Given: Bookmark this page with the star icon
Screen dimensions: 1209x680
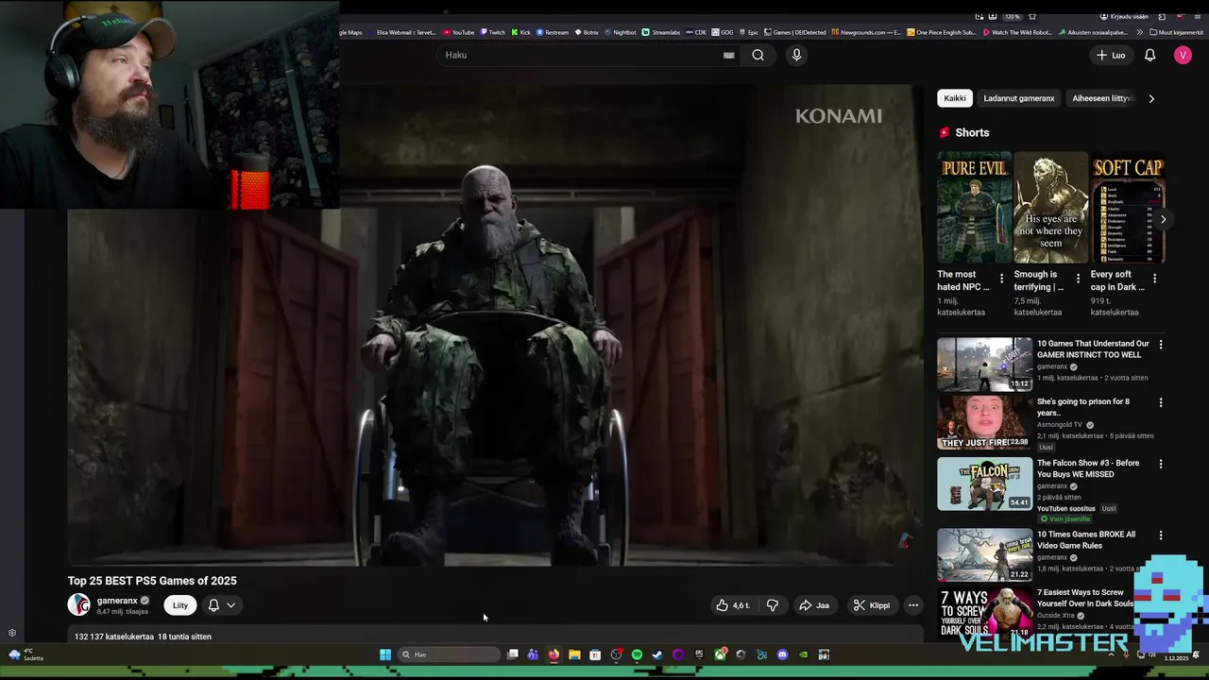Looking at the screenshot, I should [1032, 16].
